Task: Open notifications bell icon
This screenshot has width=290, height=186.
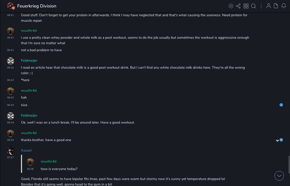Action: pos(284,6)
